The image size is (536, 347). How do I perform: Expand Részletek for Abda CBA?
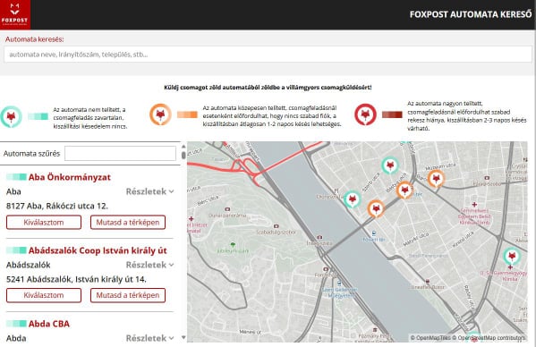coord(149,338)
